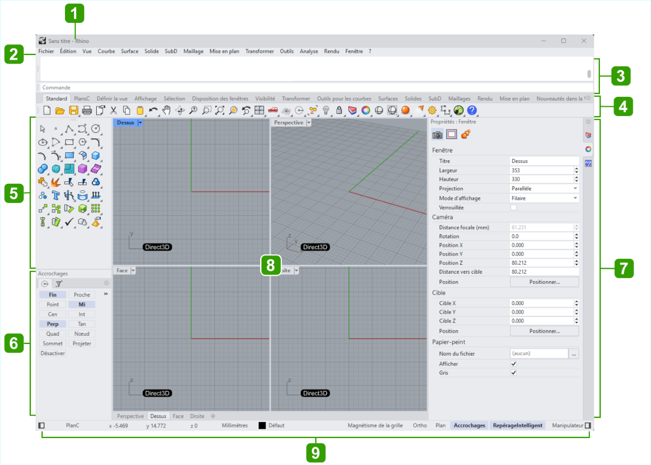Select the Rectangle curve tool
Image resolution: width=651 pixels, height=465 pixels.
69,142
